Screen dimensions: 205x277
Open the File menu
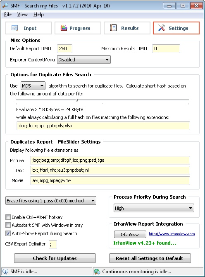(8, 15)
